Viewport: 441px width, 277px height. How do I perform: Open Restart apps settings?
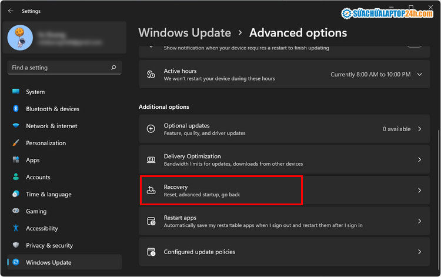[x=285, y=221]
